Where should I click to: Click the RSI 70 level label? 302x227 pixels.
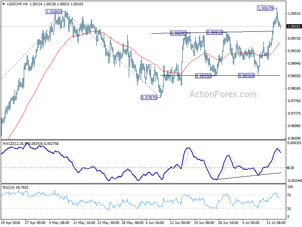tap(289, 195)
